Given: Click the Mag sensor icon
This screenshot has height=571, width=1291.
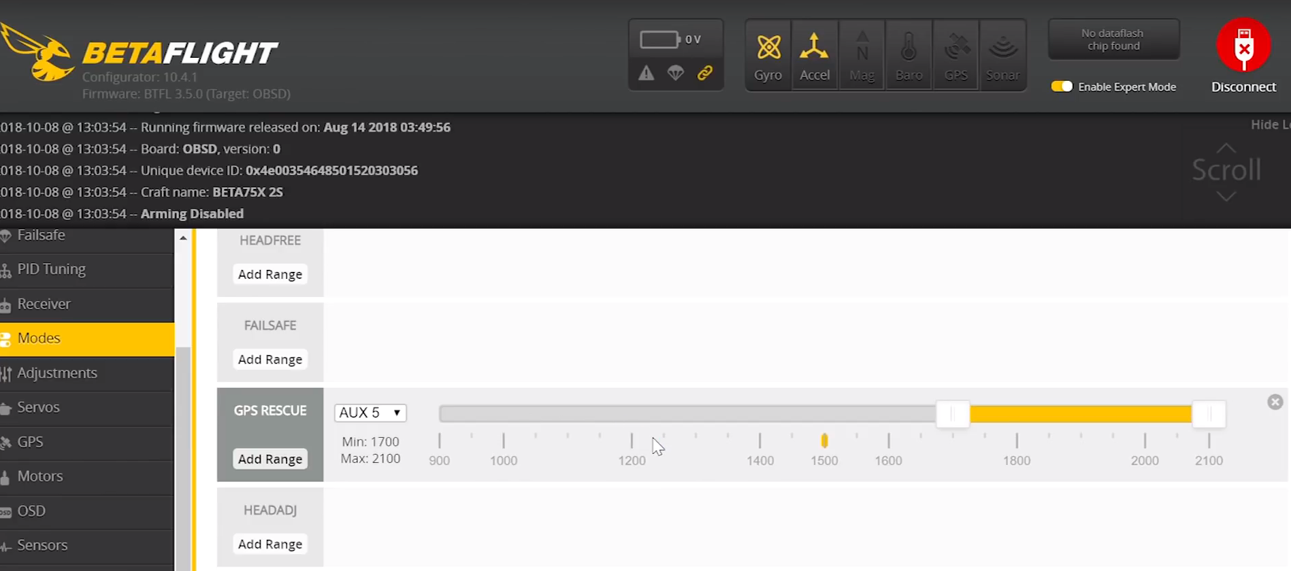Looking at the screenshot, I should pos(862,55).
